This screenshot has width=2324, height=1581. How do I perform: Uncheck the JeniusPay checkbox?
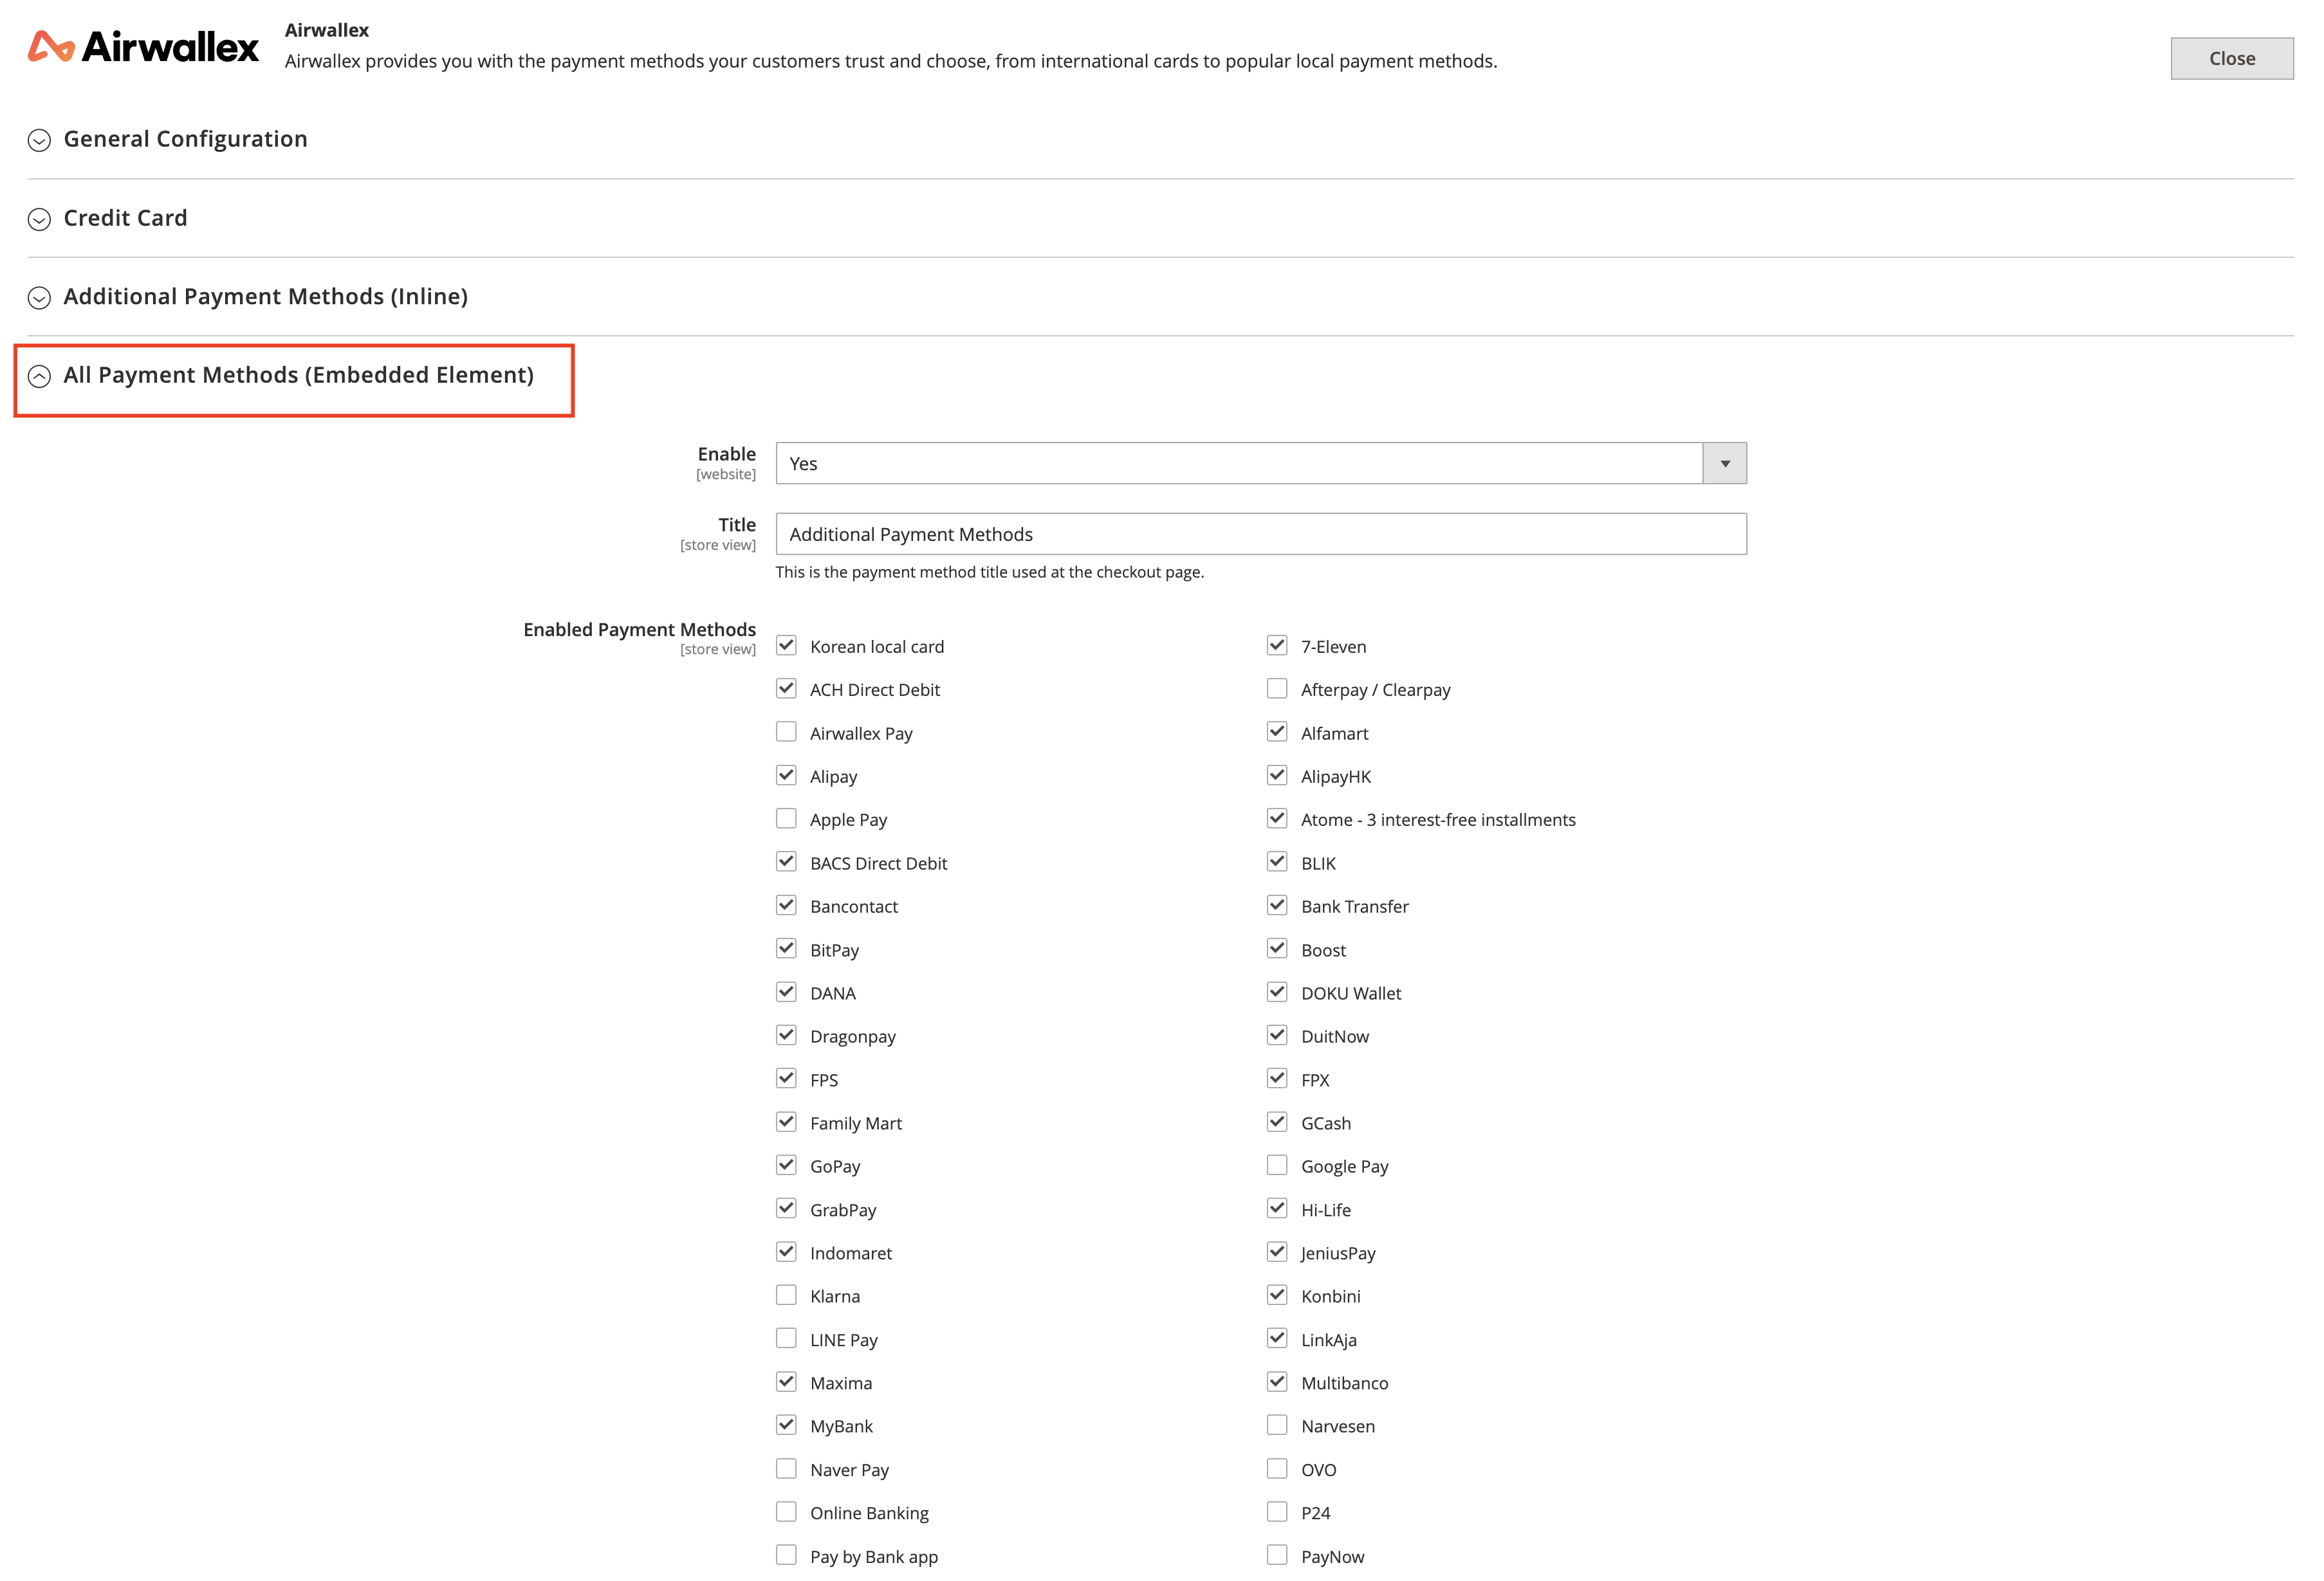1277,1252
